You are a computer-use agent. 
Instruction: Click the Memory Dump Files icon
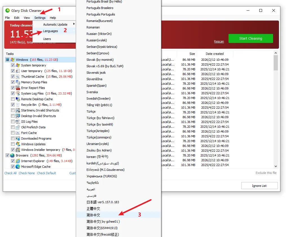click(x=18, y=82)
